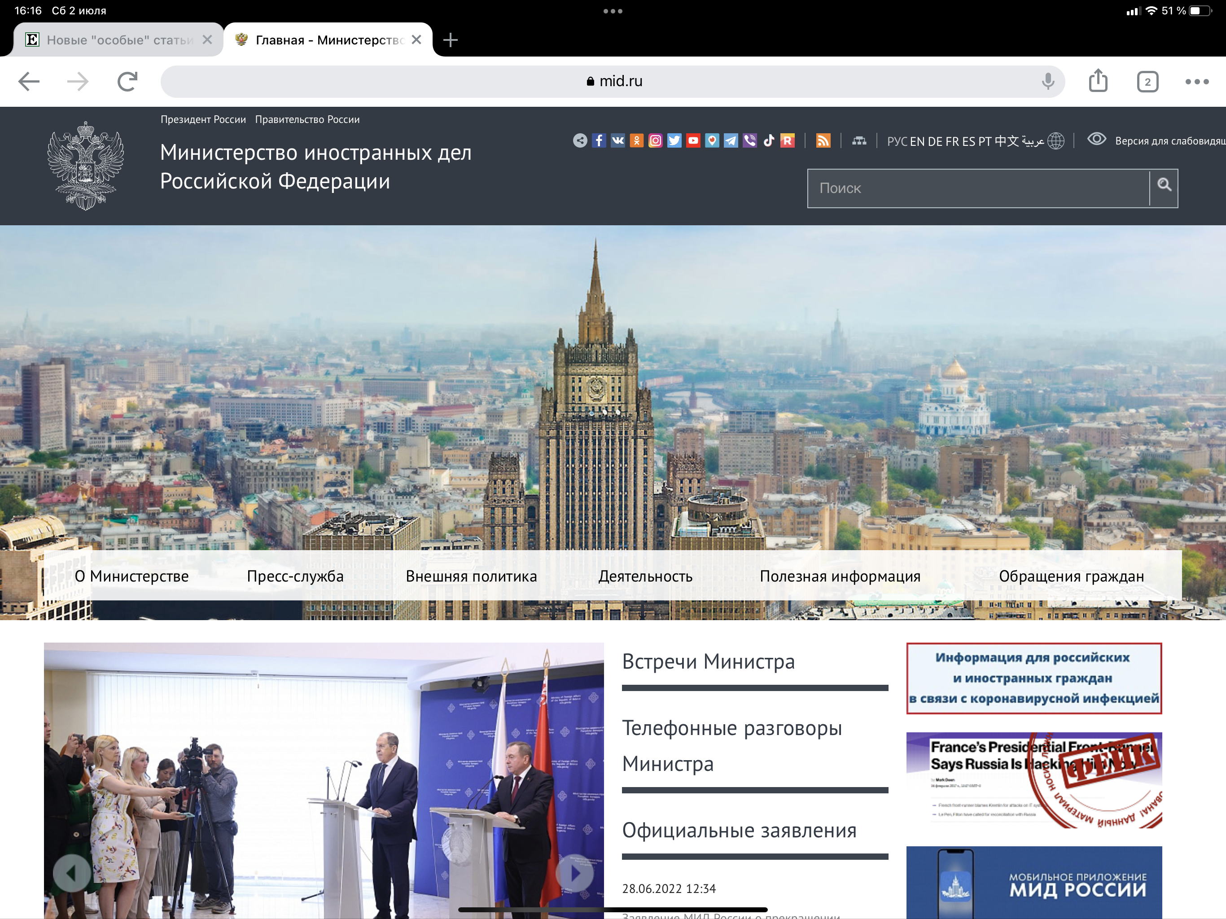This screenshot has height=919, width=1226.
Task: Open the Telegram channel icon
Action: 731,141
